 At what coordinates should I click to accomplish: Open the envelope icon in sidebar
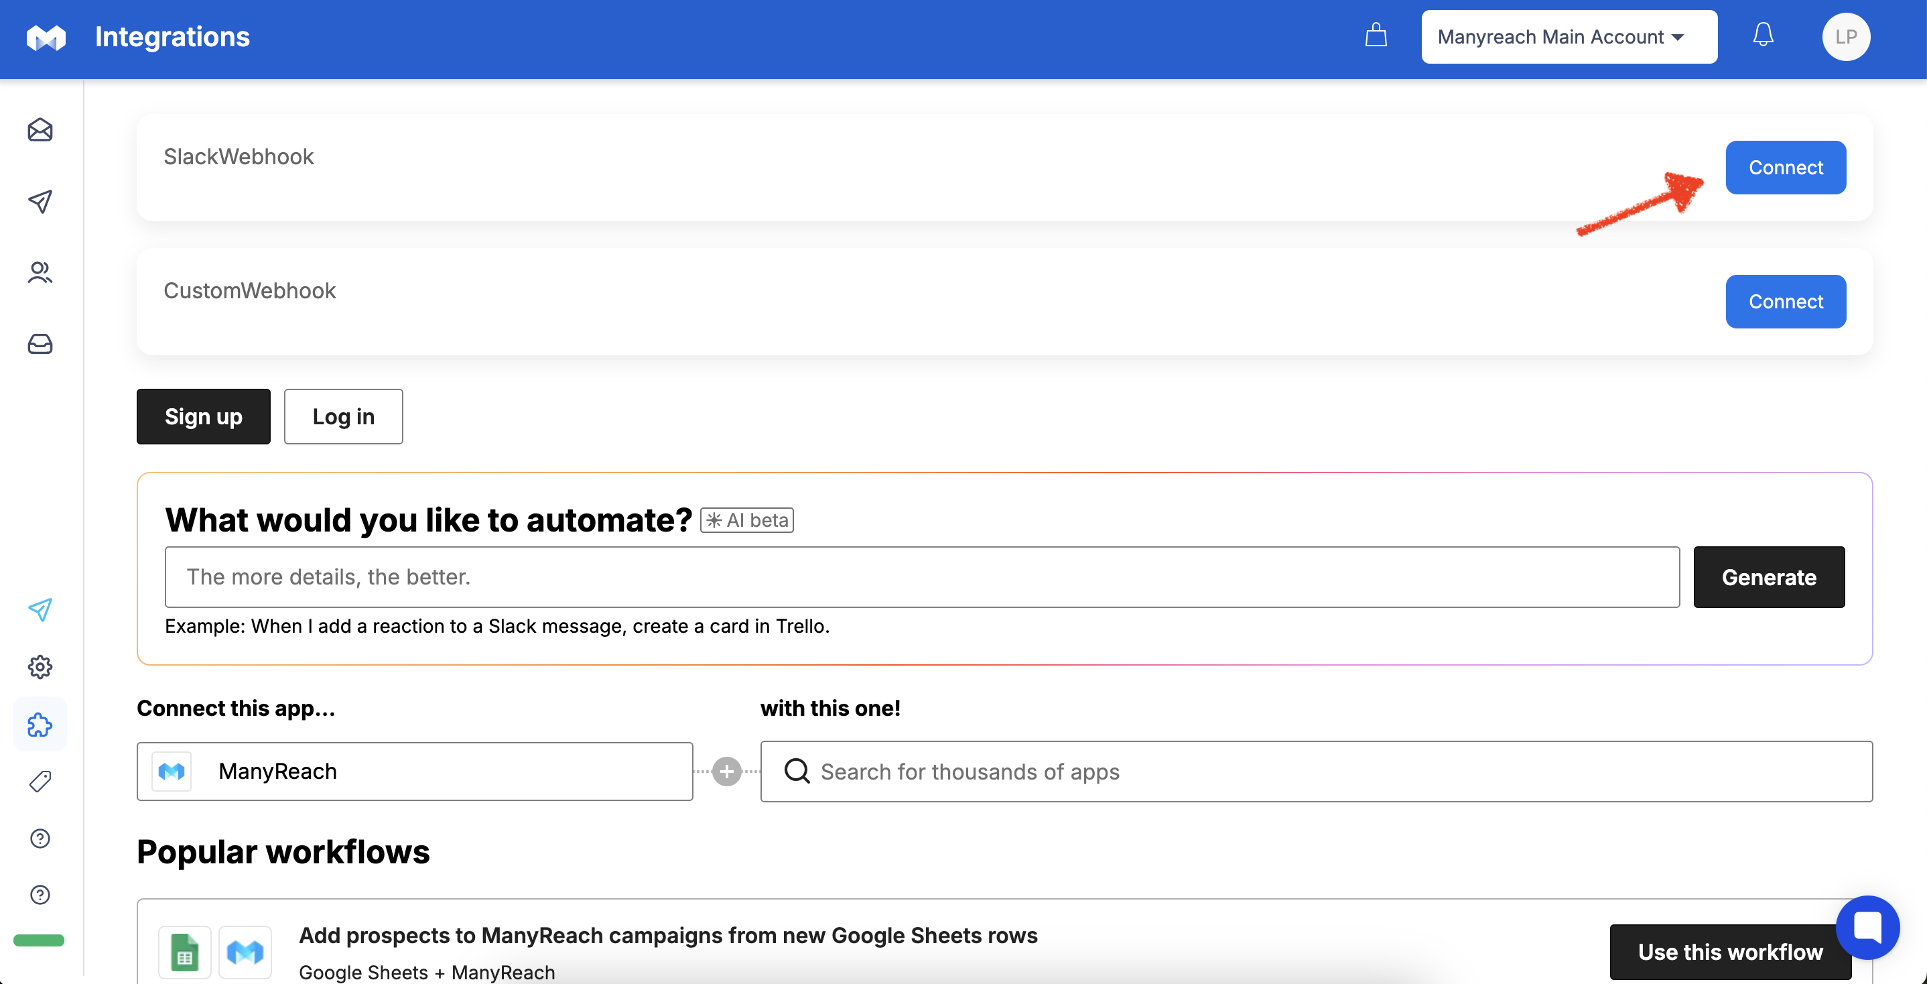pyautogui.click(x=40, y=130)
